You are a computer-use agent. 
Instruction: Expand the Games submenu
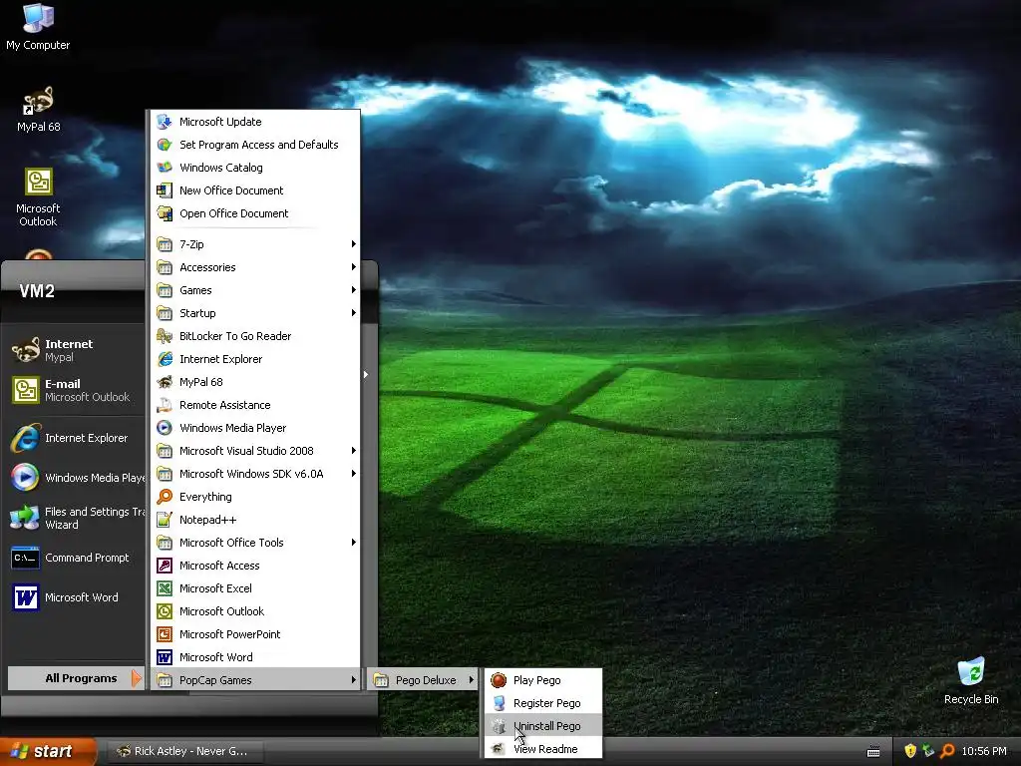pos(255,290)
